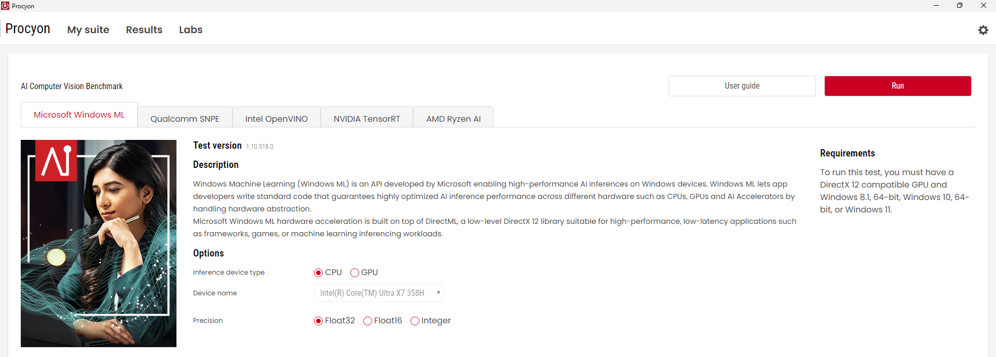Close the Procyon window
The width and height of the screenshot is (996, 357).
(983, 6)
